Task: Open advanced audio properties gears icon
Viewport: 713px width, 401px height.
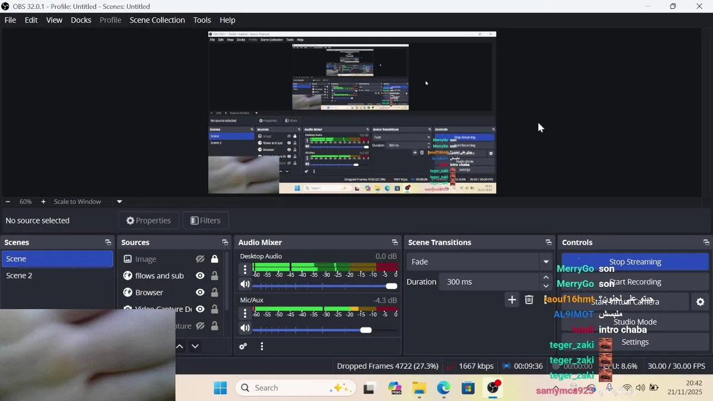Action: (x=243, y=346)
